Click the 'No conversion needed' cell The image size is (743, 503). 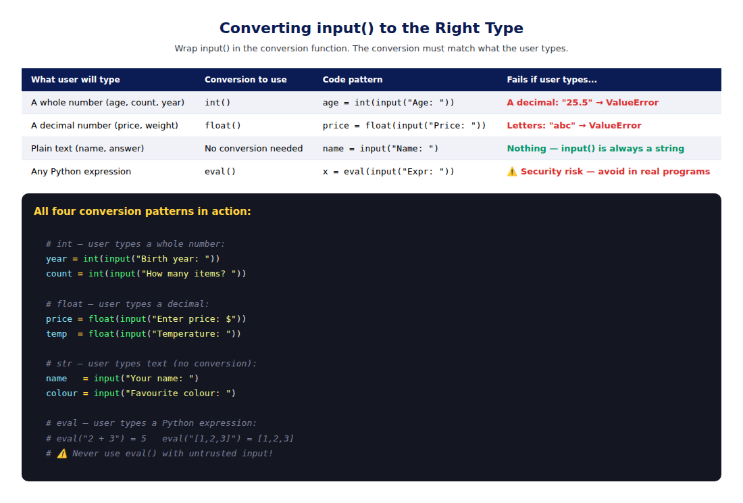[x=253, y=148]
